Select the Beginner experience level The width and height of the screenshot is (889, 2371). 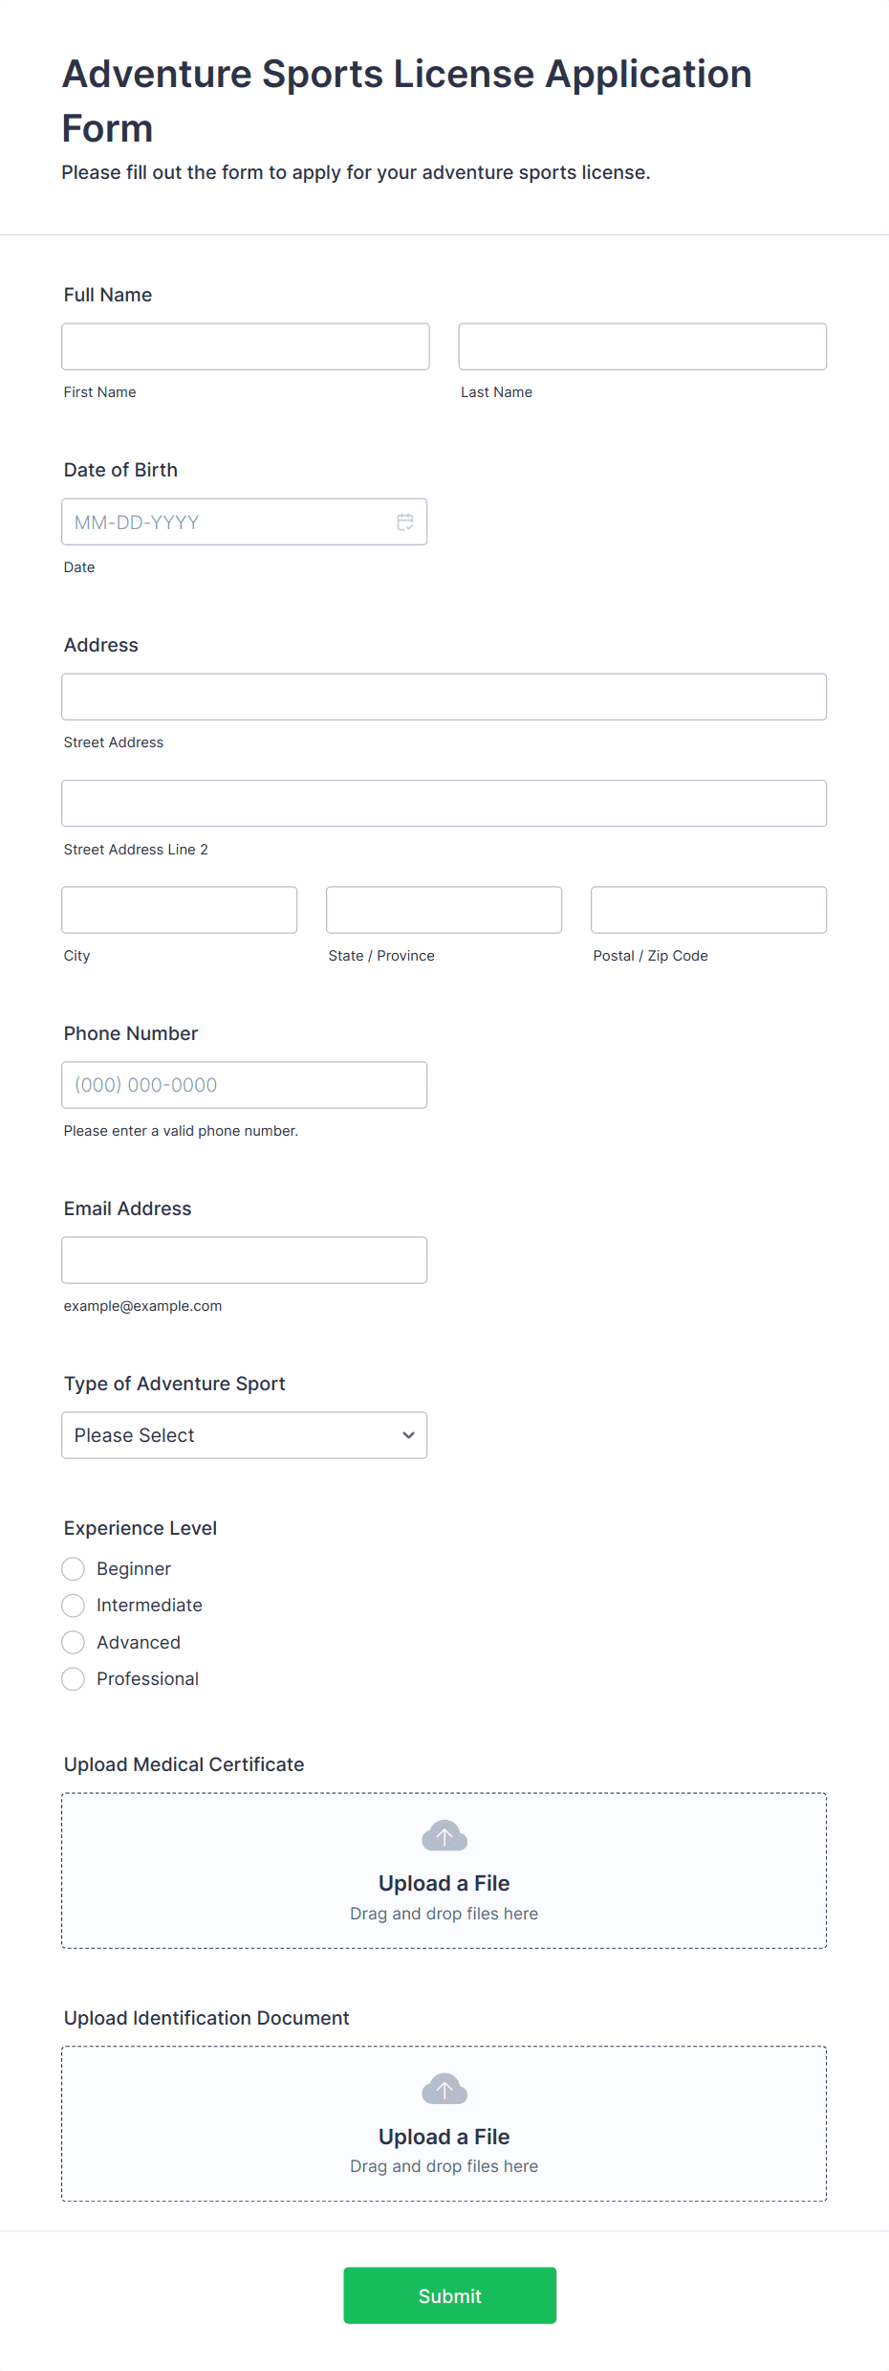point(73,1568)
